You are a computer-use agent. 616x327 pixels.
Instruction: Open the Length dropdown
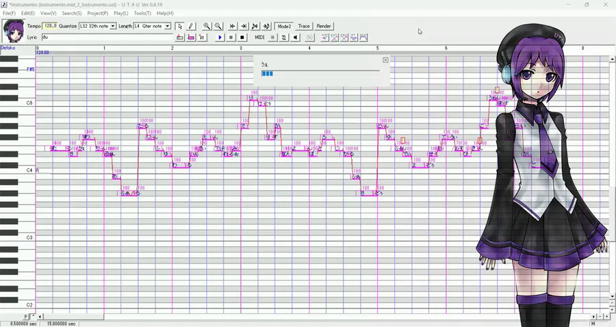coord(168,26)
